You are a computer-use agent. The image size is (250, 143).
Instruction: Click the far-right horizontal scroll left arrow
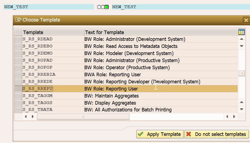(227, 117)
